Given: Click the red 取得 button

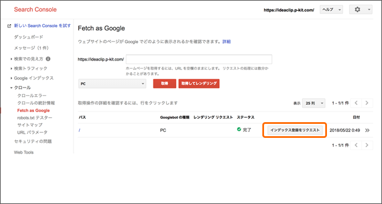Looking at the screenshot, I should coord(165,84).
